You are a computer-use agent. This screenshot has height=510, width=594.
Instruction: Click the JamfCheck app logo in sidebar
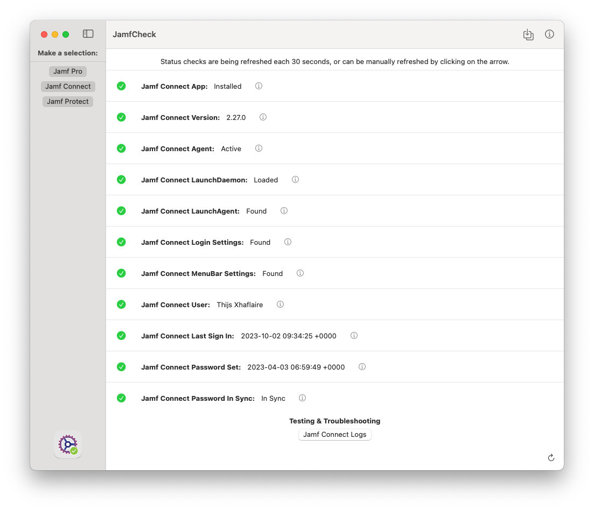coord(68,444)
